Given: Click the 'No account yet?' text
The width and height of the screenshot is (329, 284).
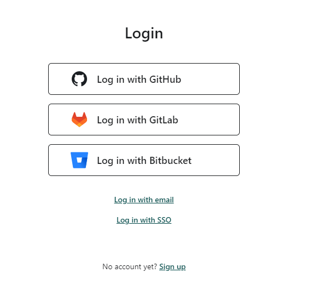Looking at the screenshot, I should [130, 266].
